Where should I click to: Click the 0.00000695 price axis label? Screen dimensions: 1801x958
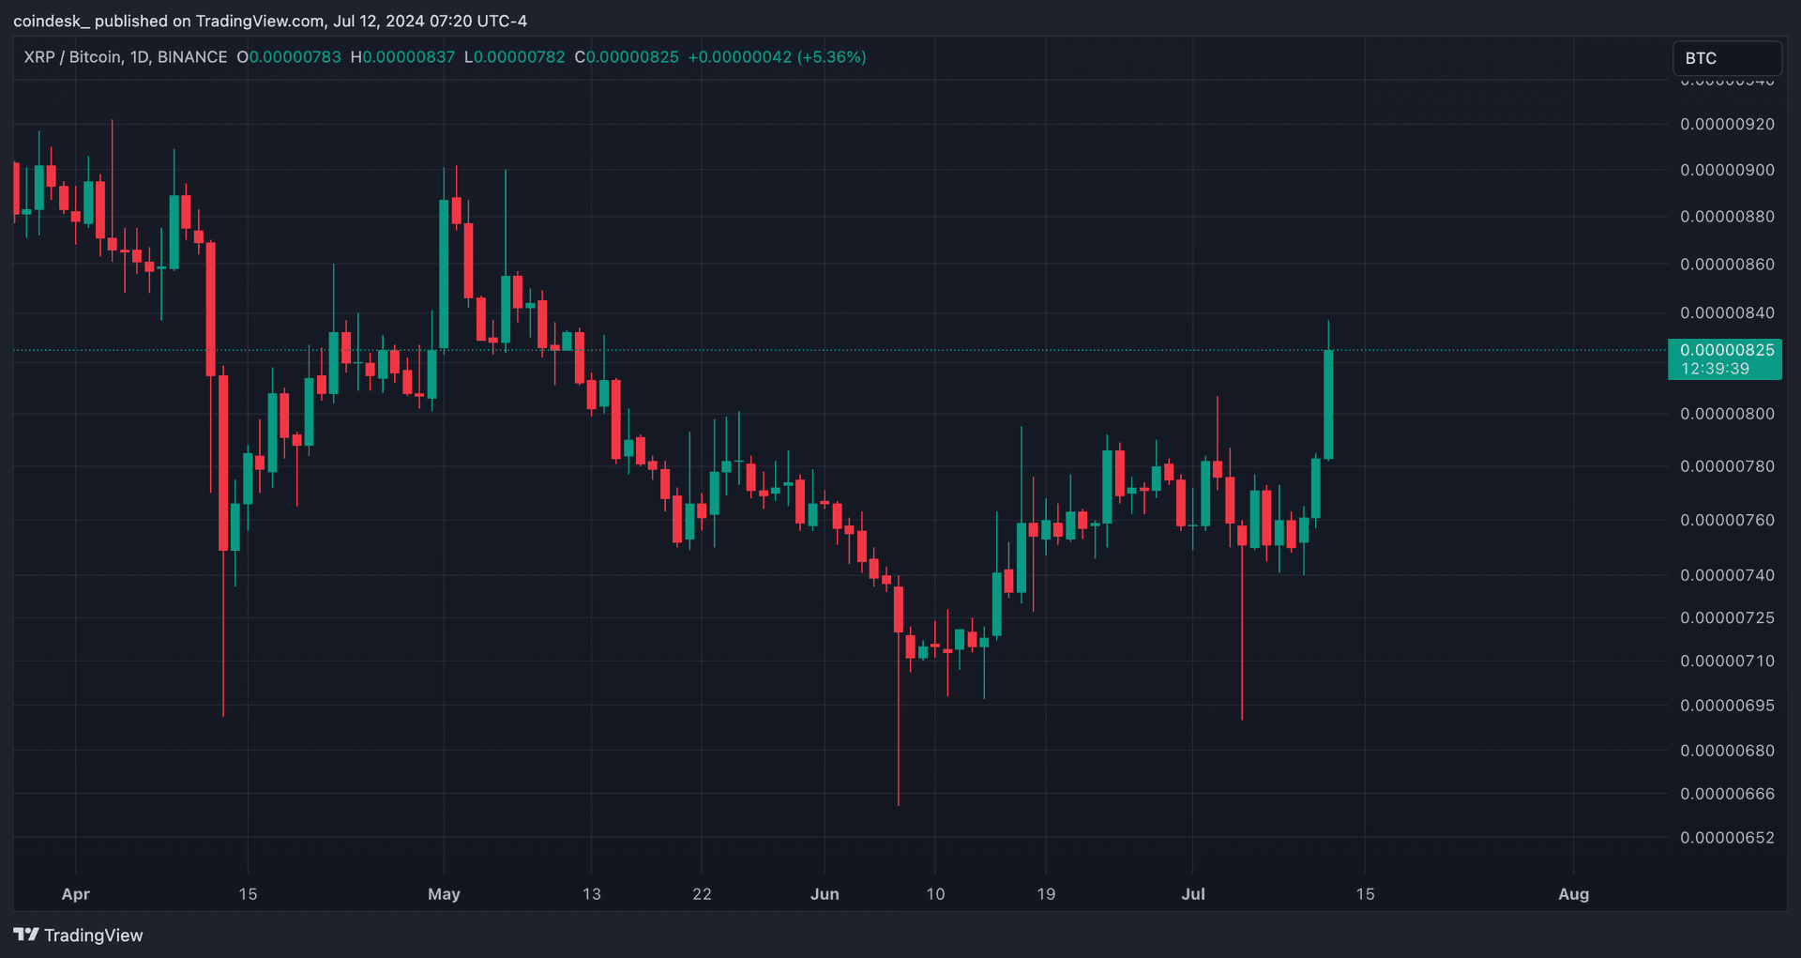tap(1727, 705)
